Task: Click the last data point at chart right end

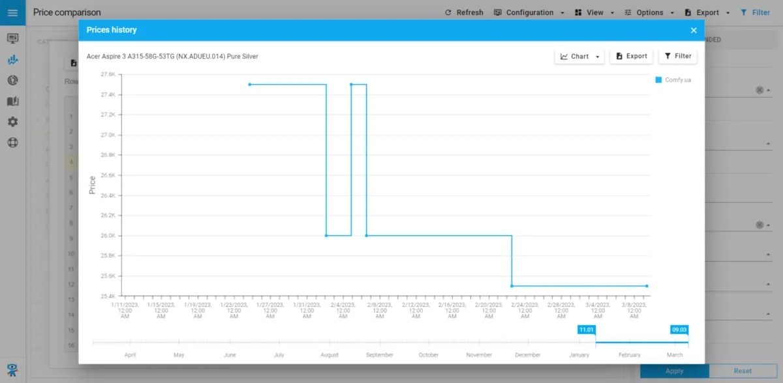Action: click(647, 286)
